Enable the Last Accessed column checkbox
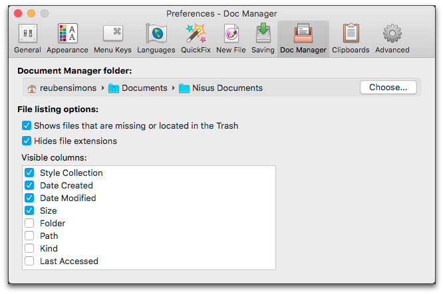Viewport: 443px width, 294px height. [x=29, y=261]
